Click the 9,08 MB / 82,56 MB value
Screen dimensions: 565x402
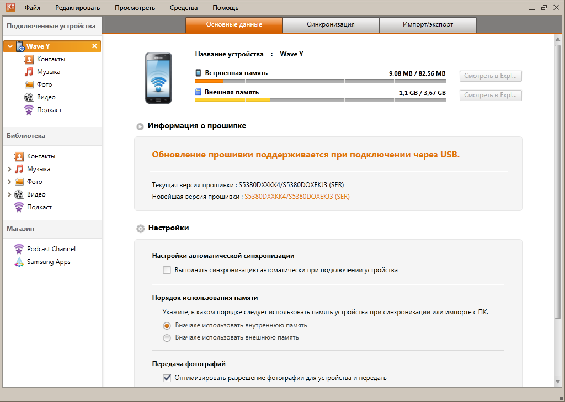[x=417, y=73]
